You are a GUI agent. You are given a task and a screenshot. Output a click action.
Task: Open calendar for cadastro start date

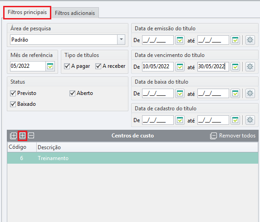(180, 120)
